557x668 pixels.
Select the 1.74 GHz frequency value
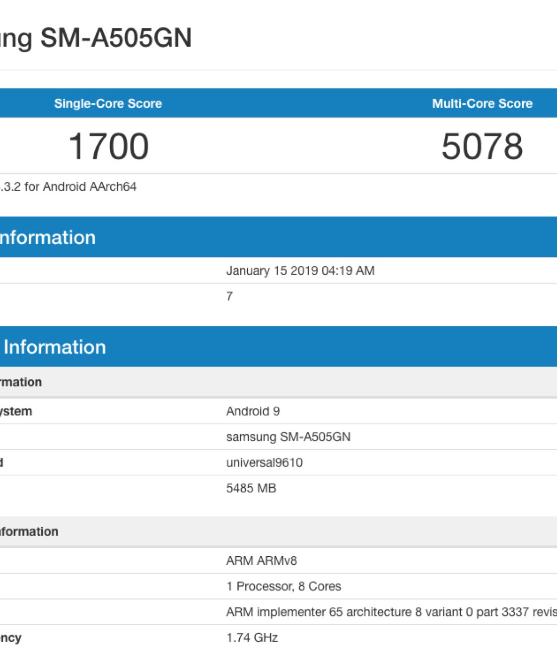tap(252, 638)
